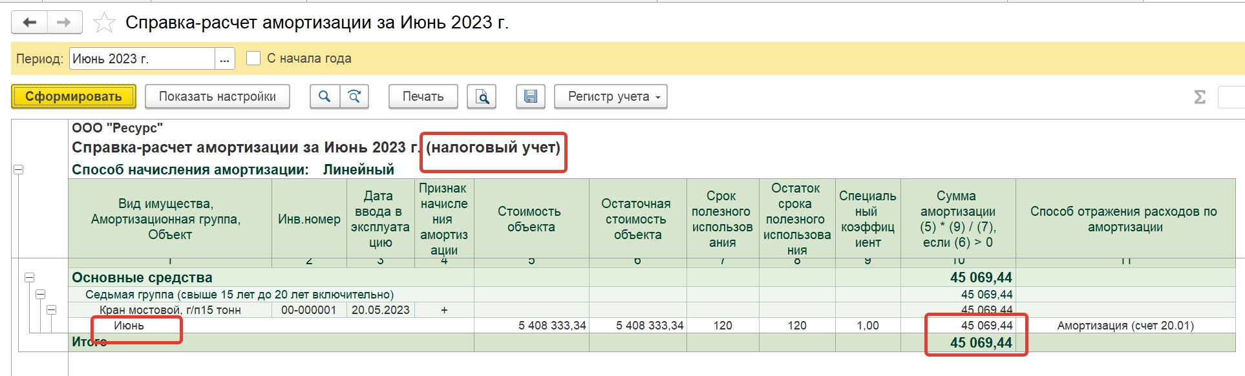Click the sum value field by sigma
Viewport: 1245px width, 376px height.
tap(1231, 97)
